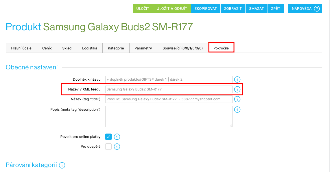Open info icon beside Název v XML feedu
The image size is (330, 172).
tap(237, 89)
